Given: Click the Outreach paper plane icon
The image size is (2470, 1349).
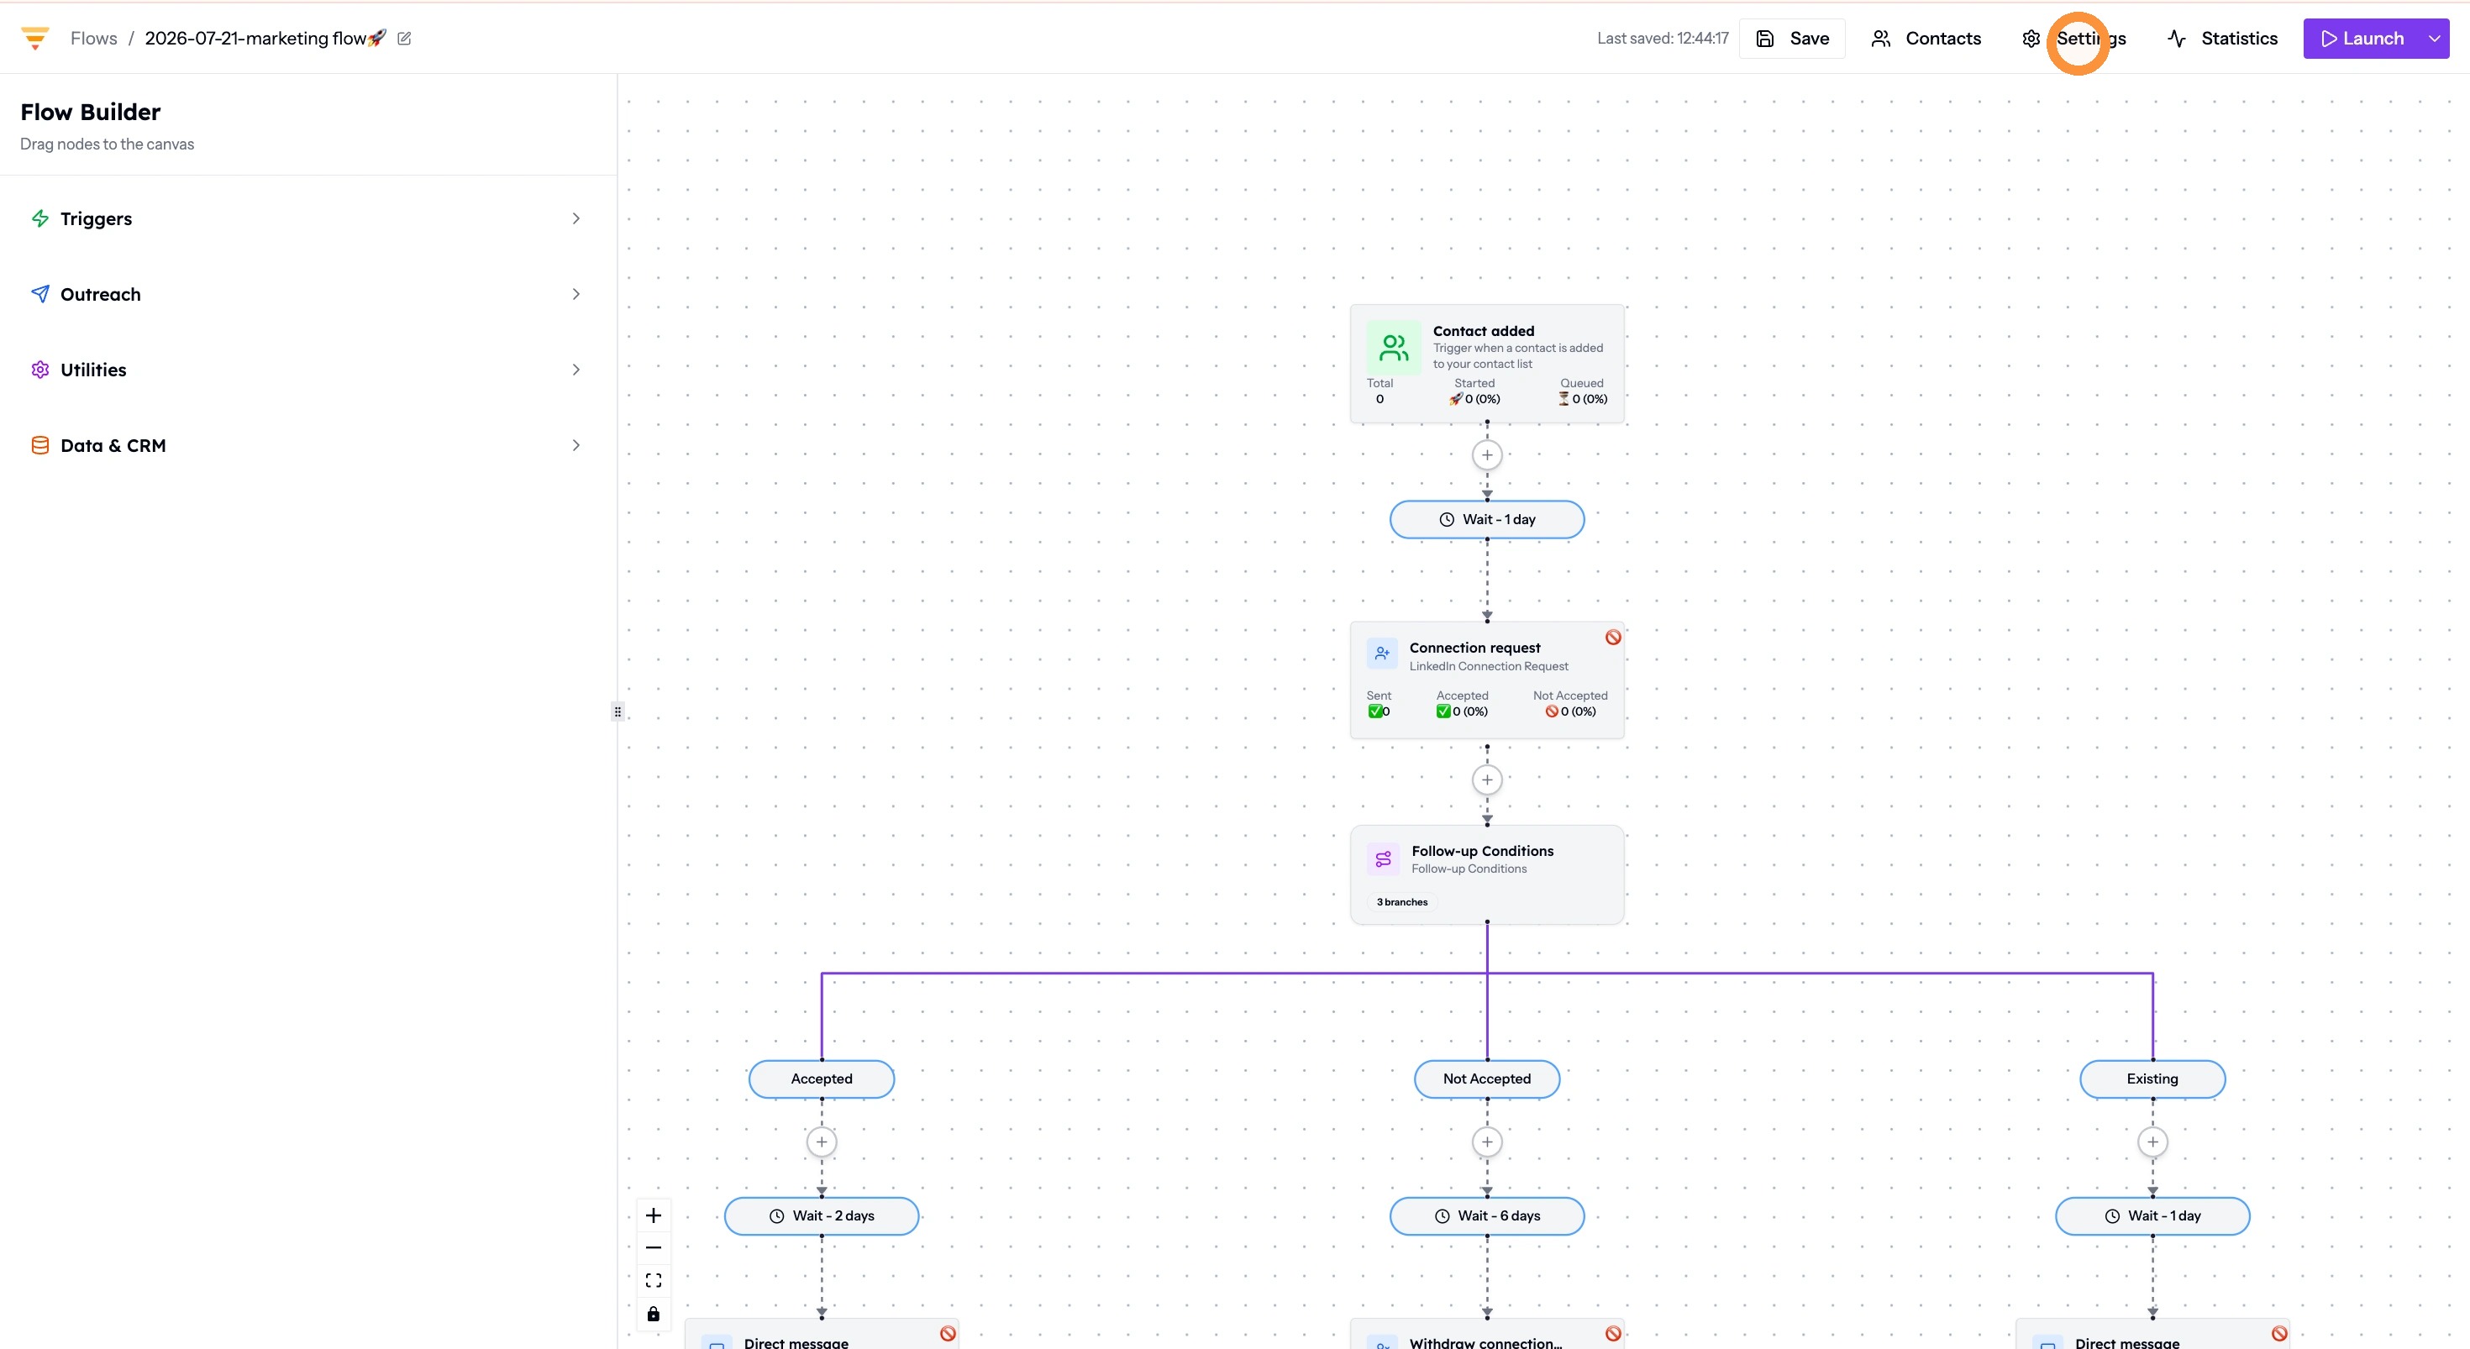Looking at the screenshot, I should pyautogui.click(x=40, y=294).
